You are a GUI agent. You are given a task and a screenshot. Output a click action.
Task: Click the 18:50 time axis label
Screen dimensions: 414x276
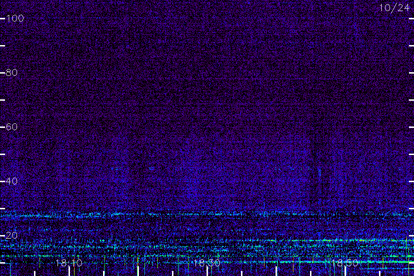click(x=345, y=263)
